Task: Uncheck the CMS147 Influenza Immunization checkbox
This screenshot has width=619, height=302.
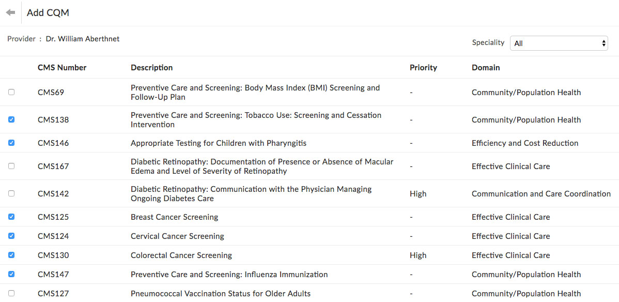Action: (11, 274)
